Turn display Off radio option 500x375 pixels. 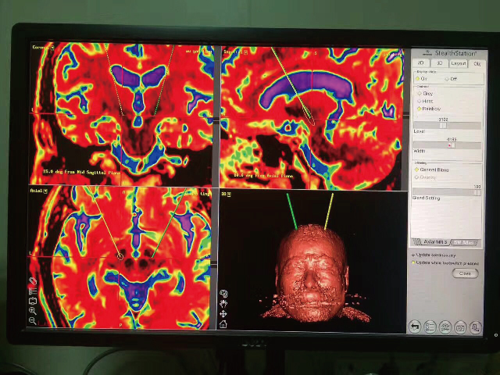[x=449, y=78]
